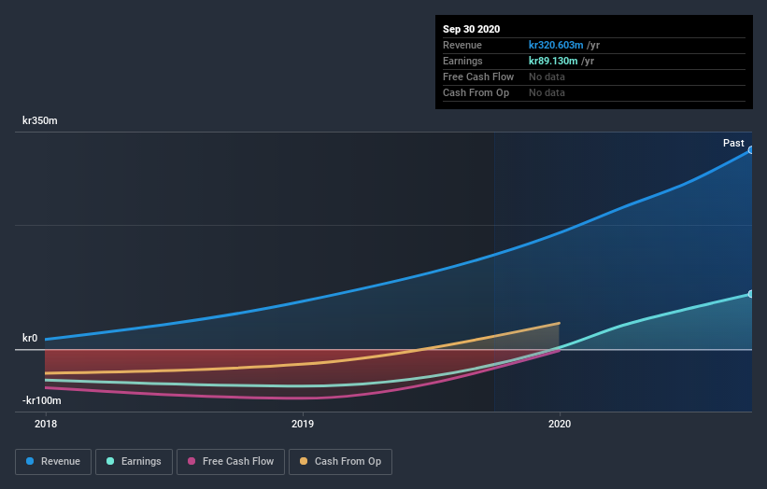
Task: Click the No data value for Free Cash Flow
Action: (x=547, y=77)
